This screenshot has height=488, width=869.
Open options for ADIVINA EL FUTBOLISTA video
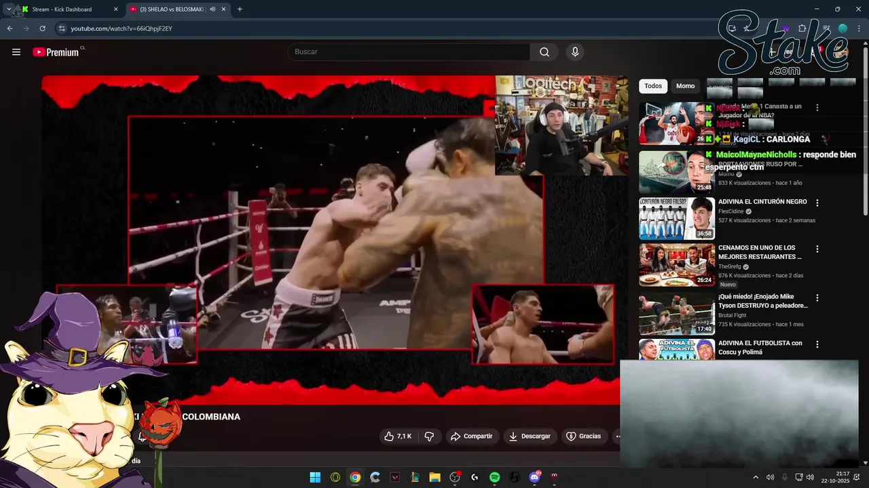(x=817, y=344)
